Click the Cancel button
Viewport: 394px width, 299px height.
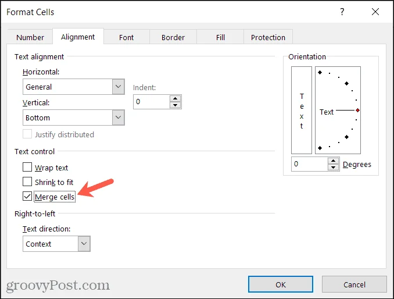click(354, 284)
